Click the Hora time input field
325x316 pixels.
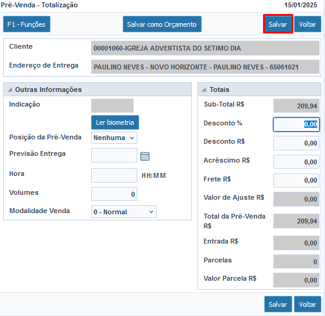[x=114, y=175]
